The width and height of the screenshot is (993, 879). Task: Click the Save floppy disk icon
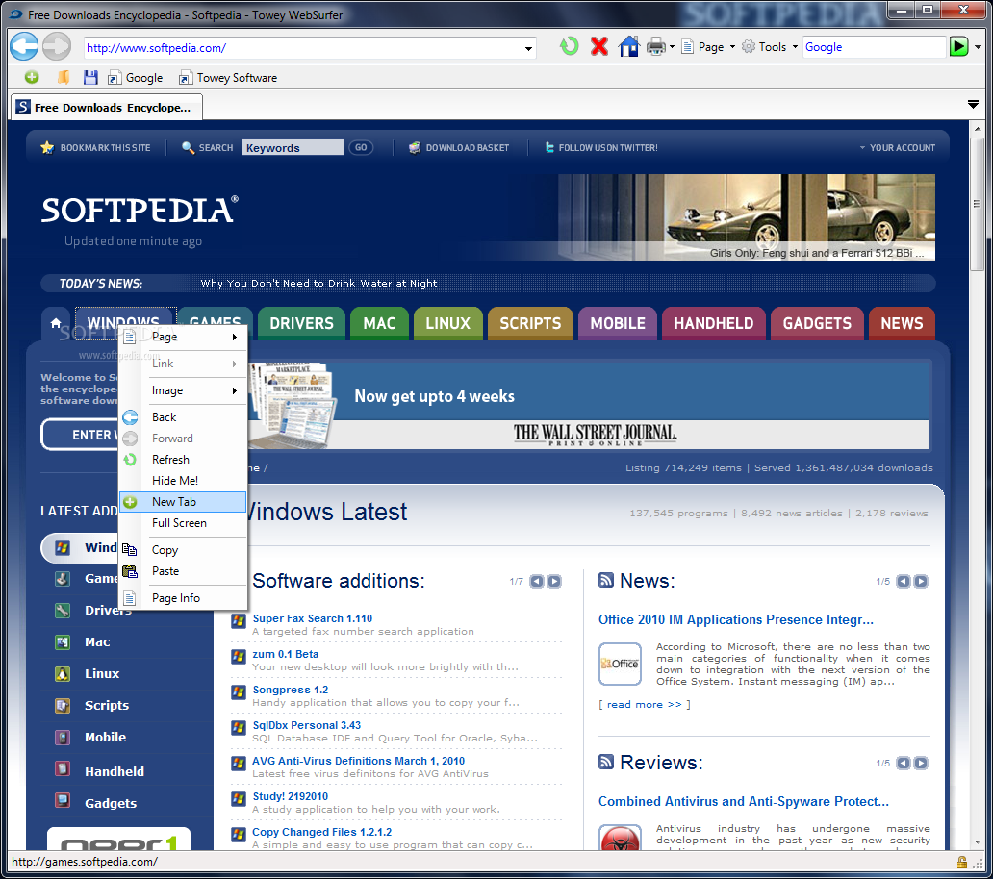pos(90,77)
